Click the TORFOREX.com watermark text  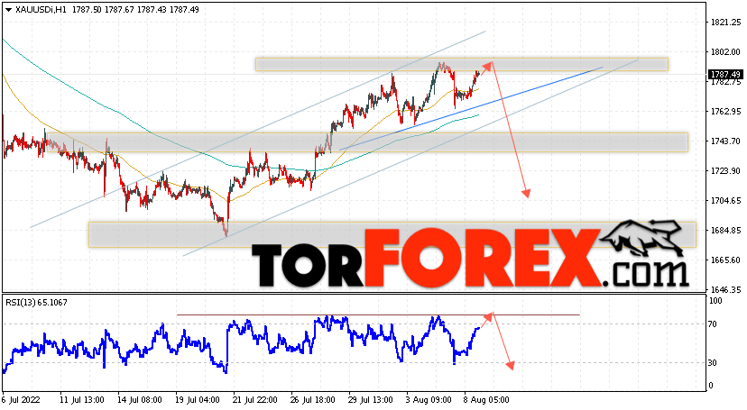point(469,258)
